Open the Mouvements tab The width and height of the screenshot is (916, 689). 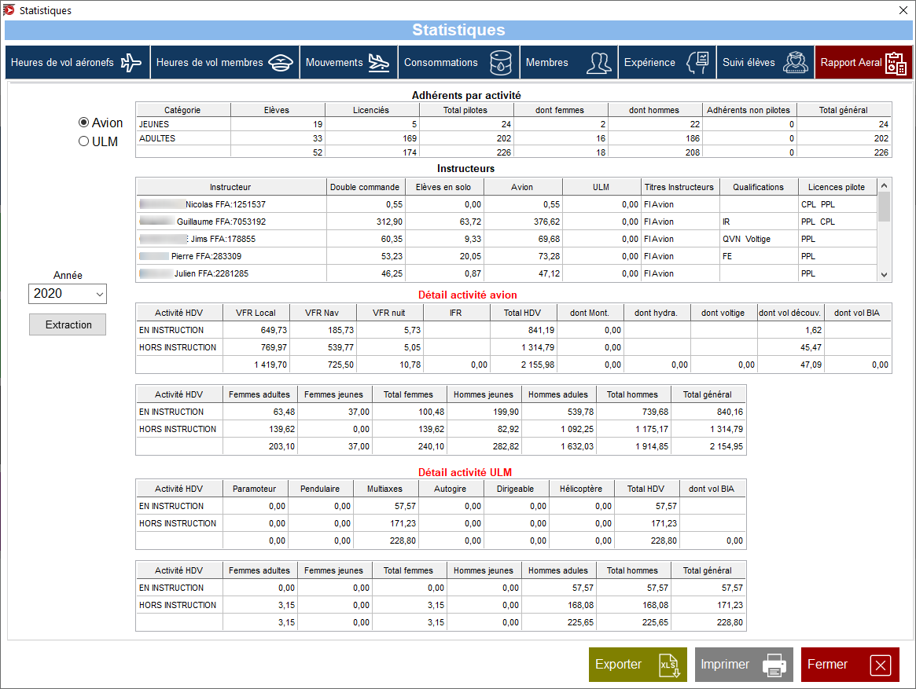pyautogui.click(x=349, y=63)
